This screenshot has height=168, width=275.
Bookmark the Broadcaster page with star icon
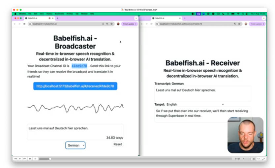(111, 24)
